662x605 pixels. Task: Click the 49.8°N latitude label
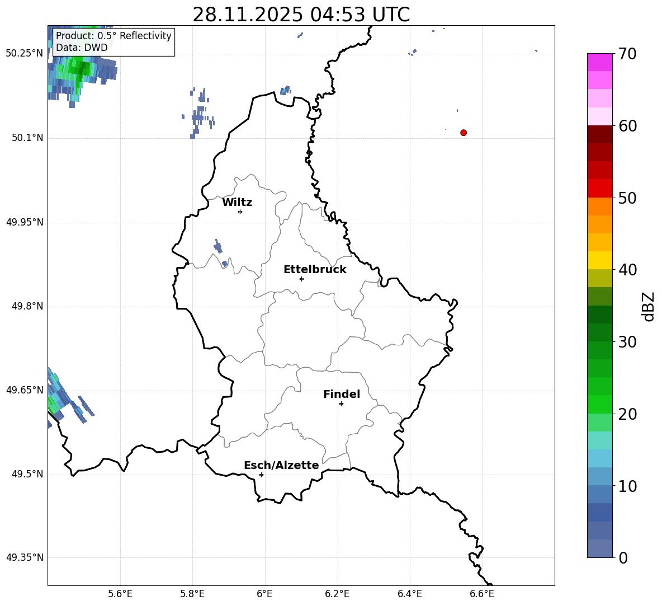tap(27, 306)
